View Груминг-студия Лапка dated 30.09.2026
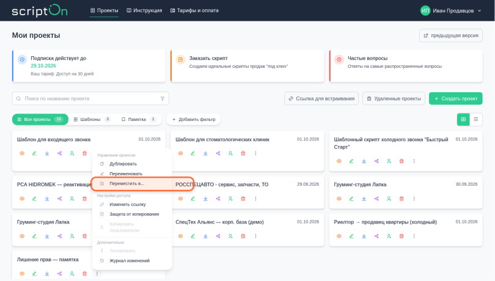The height and width of the screenshot is (281, 495). coord(339,199)
